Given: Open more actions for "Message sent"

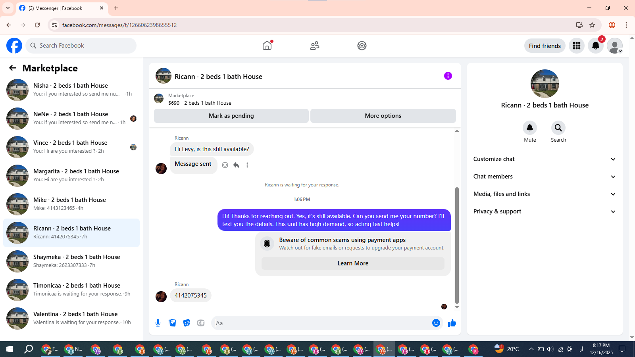Looking at the screenshot, I should (x=247, y=165).
